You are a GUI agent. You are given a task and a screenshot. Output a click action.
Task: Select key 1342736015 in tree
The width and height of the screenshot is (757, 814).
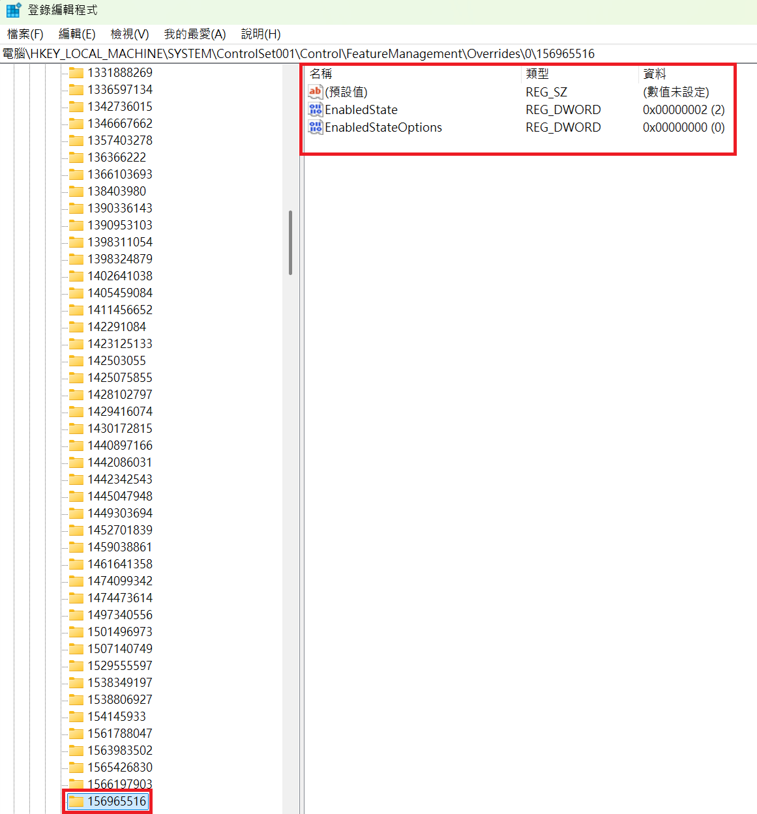120,106
